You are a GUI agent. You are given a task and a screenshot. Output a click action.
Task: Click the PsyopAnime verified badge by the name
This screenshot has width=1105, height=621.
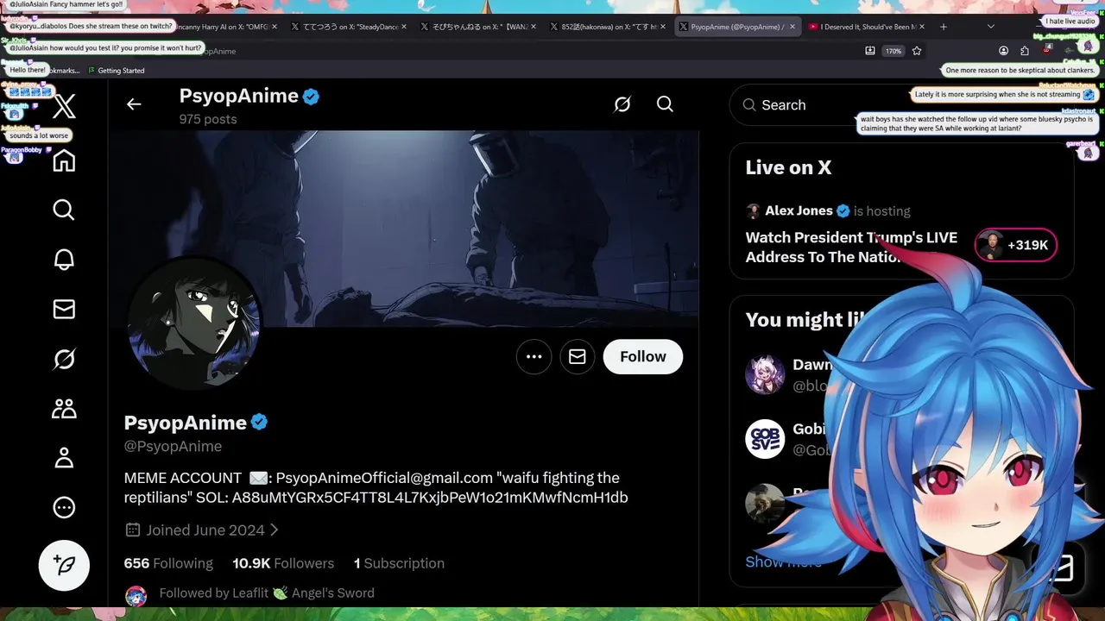tap(259, 422)
